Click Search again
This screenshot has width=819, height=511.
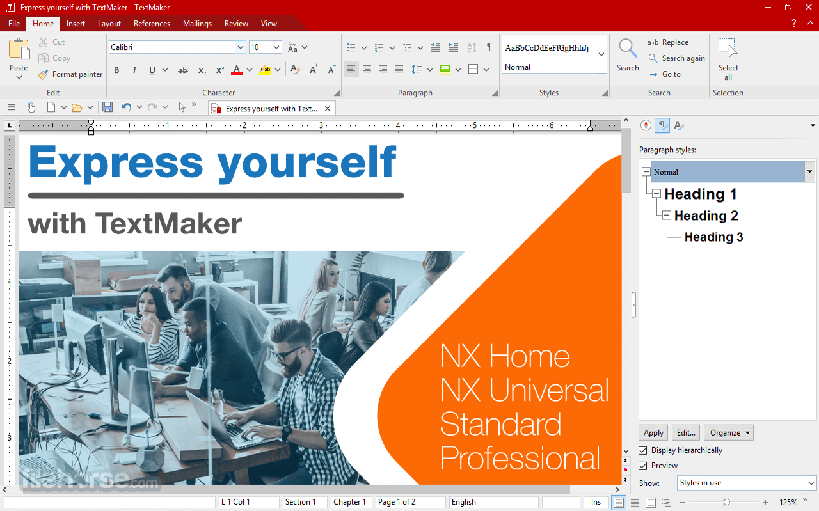click(x=676, y=58)
